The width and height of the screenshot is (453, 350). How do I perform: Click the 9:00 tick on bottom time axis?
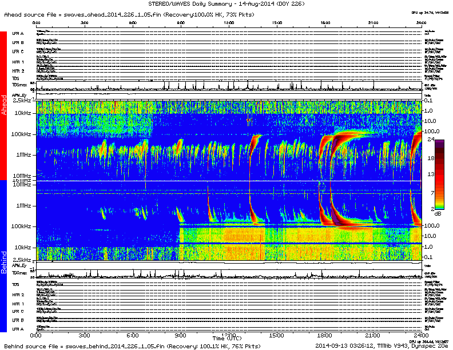coord(180,335)
